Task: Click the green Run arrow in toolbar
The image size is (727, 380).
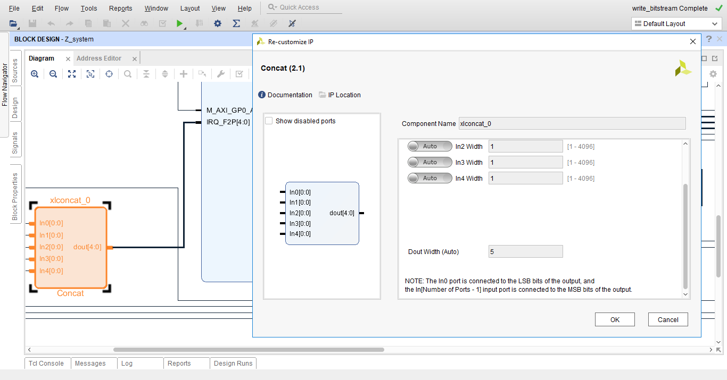Action: (x=180, y=23)
